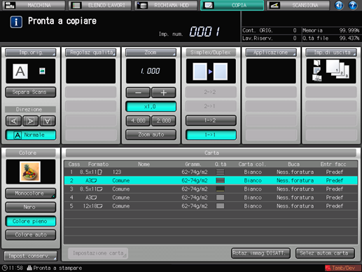Image resolution: width=362 pixels, height=272 pixels.
Task: Click Rotaz.immag.DISATT. button
Action: pyautogui.click(x=260, y=253)
